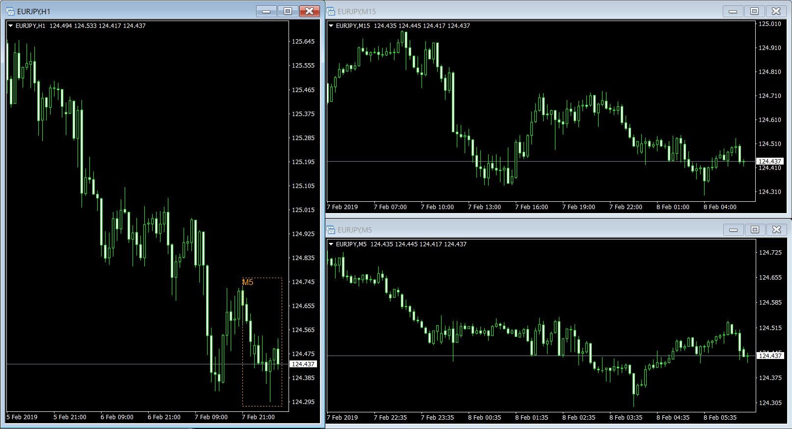Click the 6 Feb 09:00 label on H1 time axis

(x=117, y=417)
